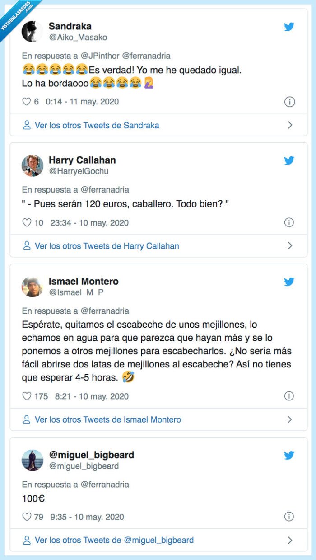Viewport: 316px width, 560px height.
Task: Click the info icon on @miguel_bigbeard's tweet
Action: 289,517
